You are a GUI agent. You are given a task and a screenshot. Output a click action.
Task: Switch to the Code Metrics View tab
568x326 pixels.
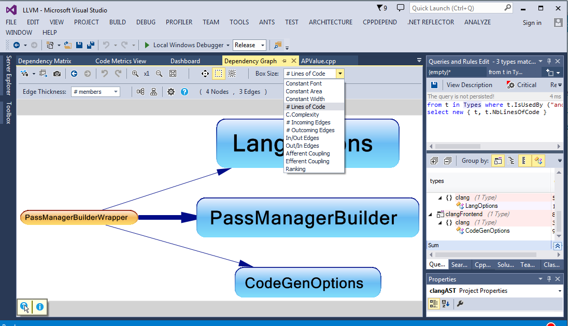click(121, 61)
